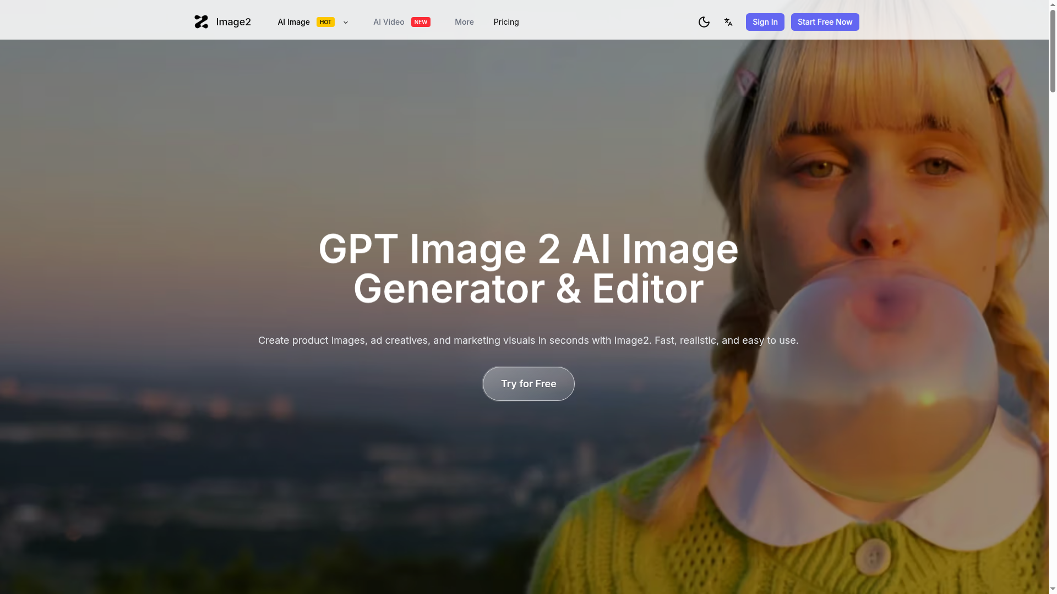Click the scrollbar down arrow
1057x594 pixels.
tap(1053, 590)
